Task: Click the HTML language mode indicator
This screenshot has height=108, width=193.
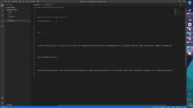Action: (x=177, y=107)
